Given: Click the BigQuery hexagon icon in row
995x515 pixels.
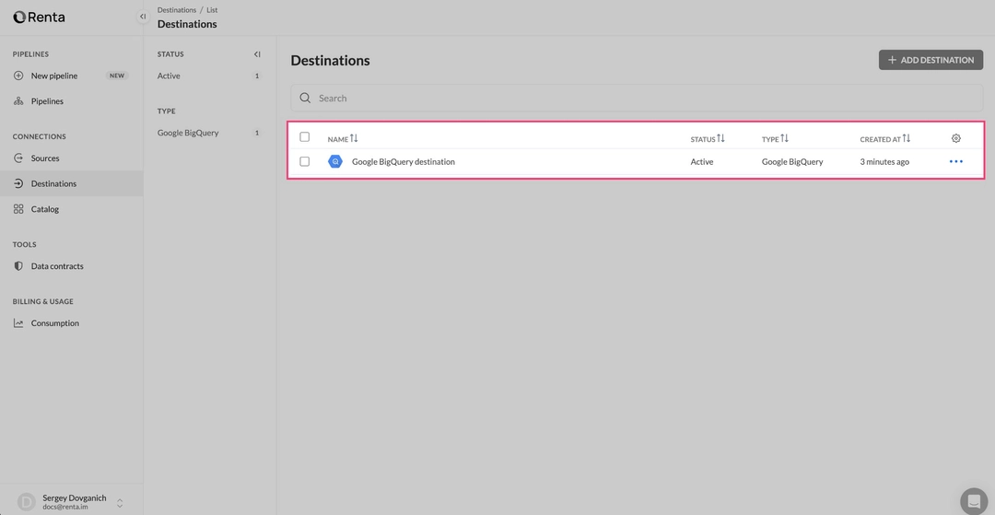Looking at the screenshot, I should 335,162.
